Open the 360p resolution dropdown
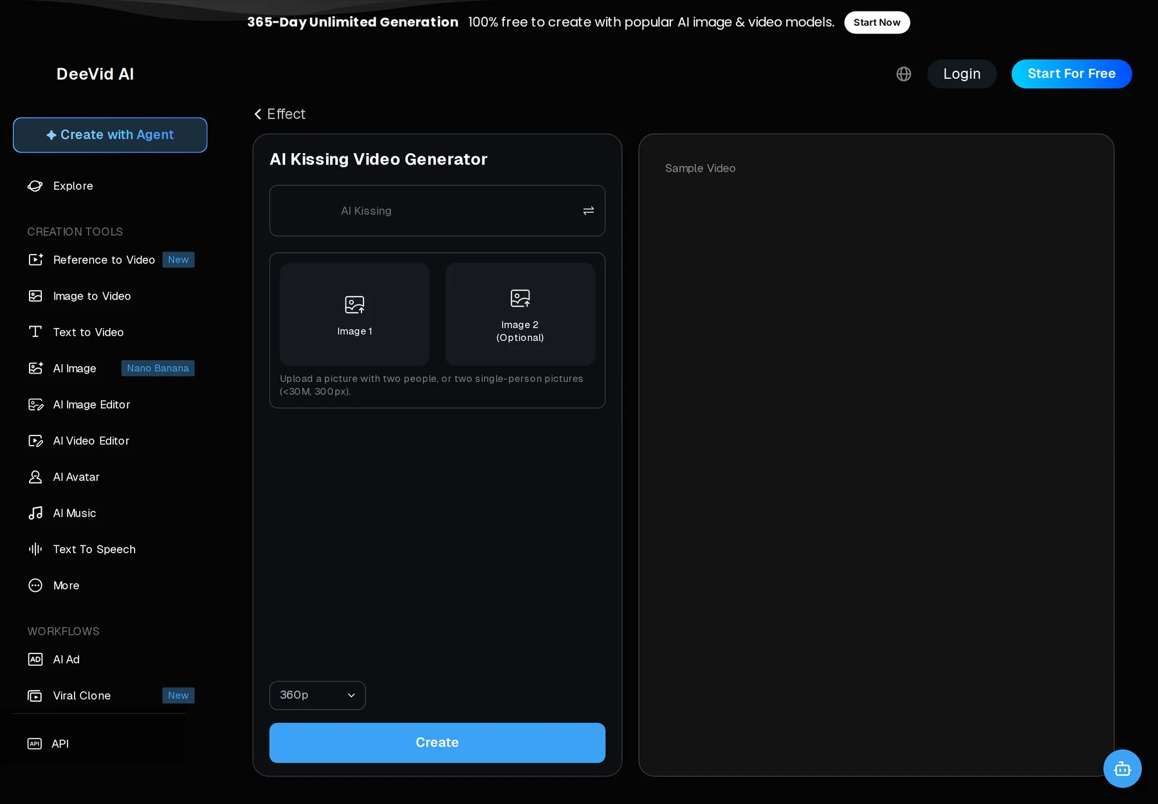 (317, 695)
